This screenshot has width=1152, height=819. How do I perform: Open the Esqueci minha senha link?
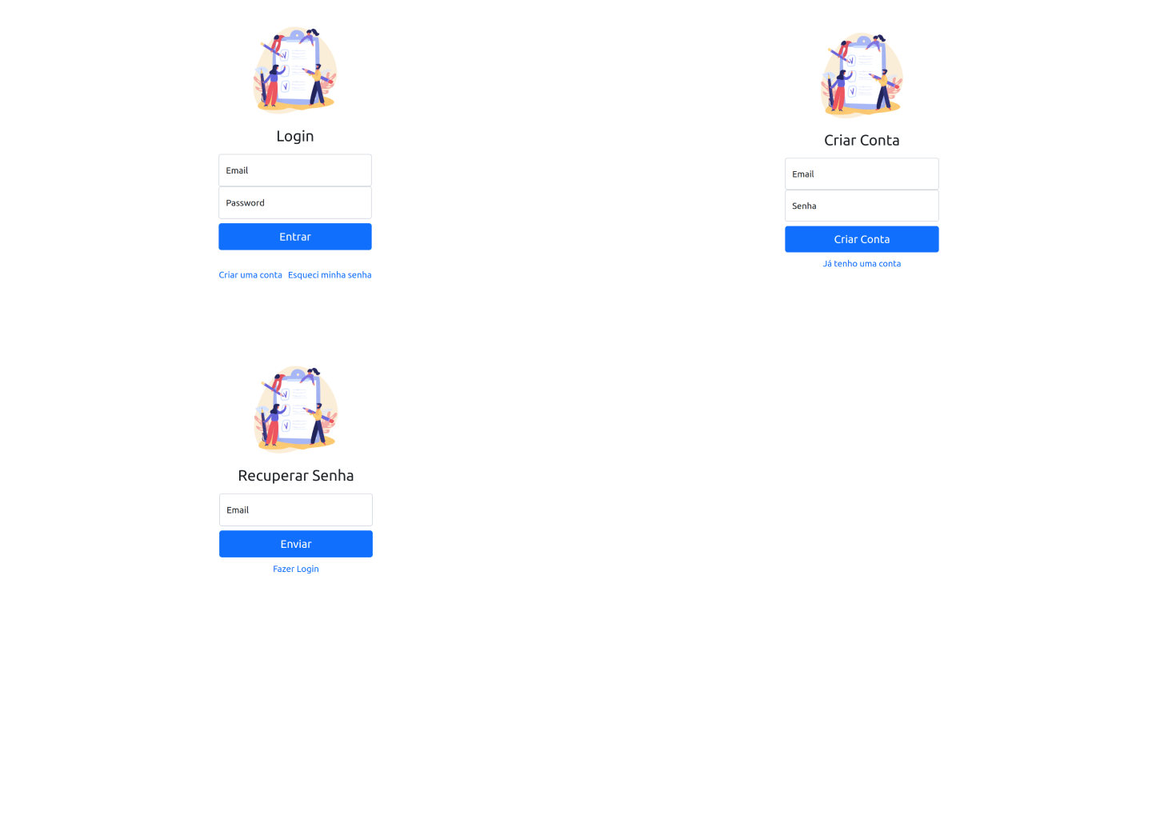click(330, 275)
